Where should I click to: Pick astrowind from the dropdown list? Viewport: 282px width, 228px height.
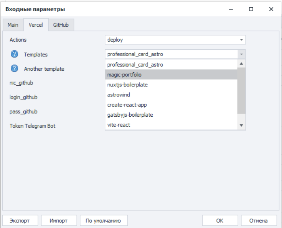[x=171, y=94]
